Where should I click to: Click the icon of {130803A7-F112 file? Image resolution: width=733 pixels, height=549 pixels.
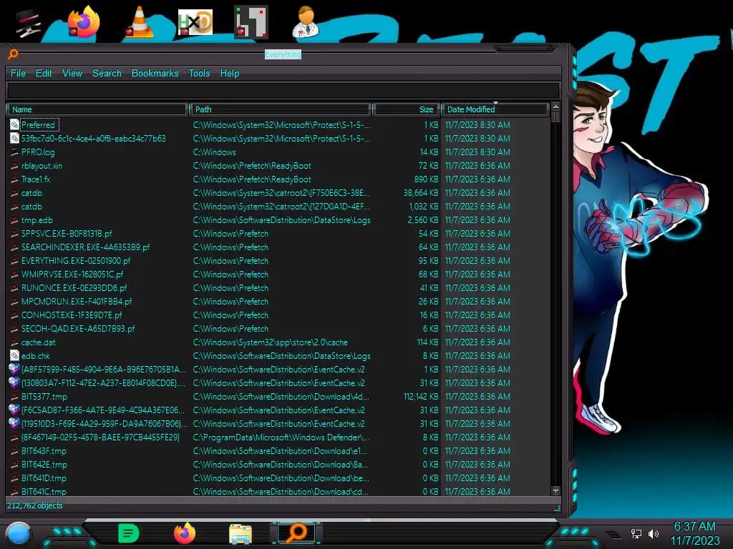pos(14,383)
